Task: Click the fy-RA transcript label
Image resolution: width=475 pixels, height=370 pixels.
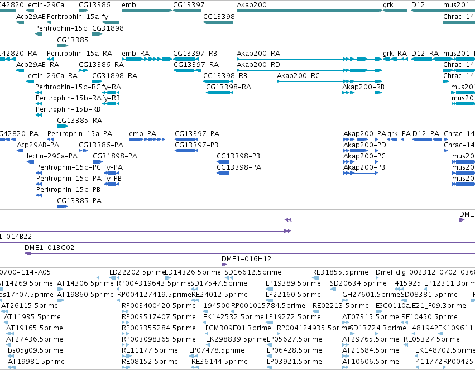Action: point(112,87)
